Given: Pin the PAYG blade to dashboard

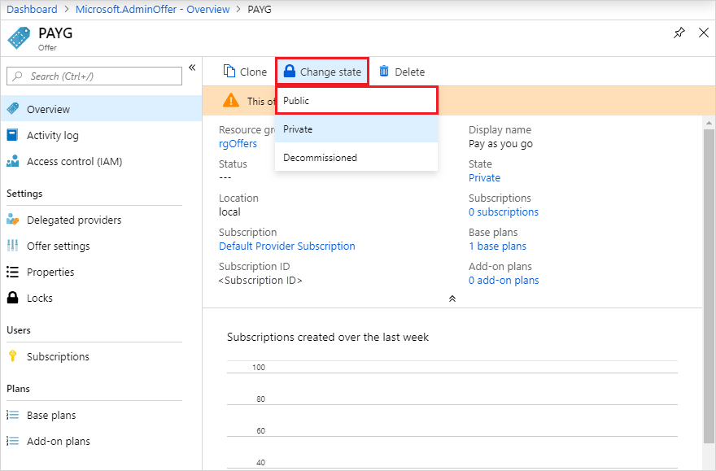Looking at the screenshot, I should [679, 33].
